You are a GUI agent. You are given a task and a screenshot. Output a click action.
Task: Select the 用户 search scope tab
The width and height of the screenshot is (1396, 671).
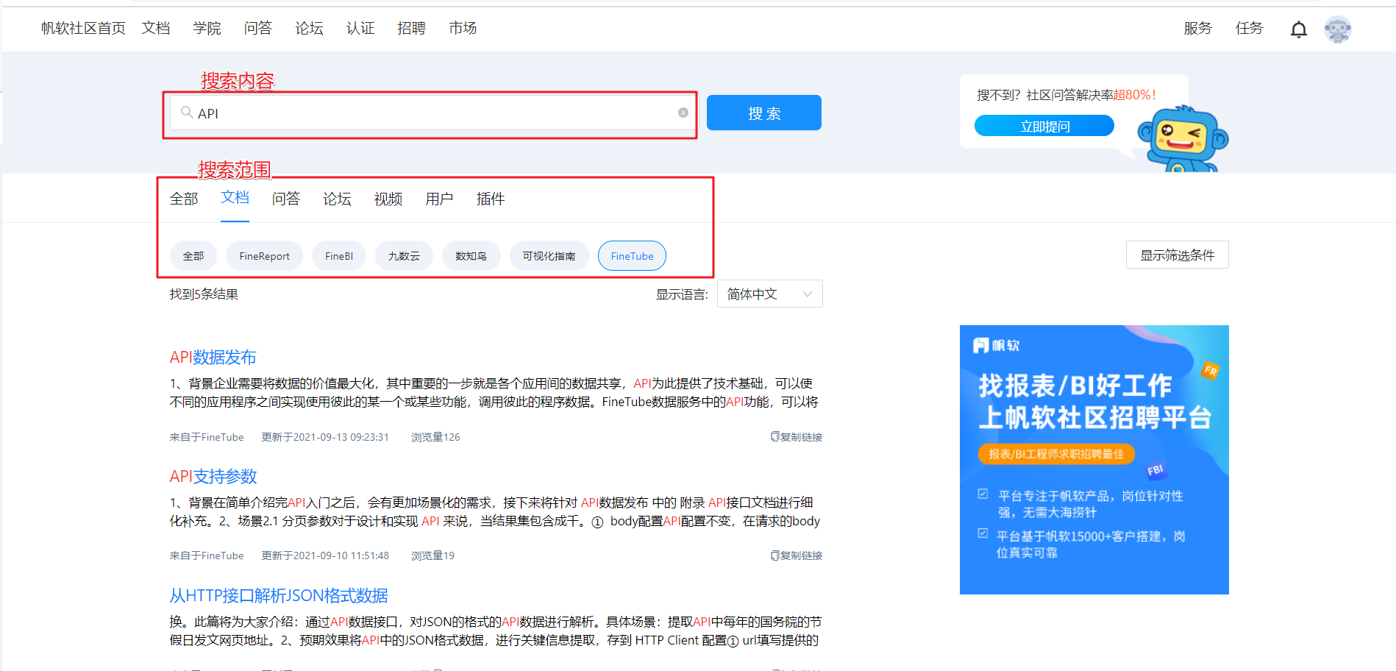(439, 199)
